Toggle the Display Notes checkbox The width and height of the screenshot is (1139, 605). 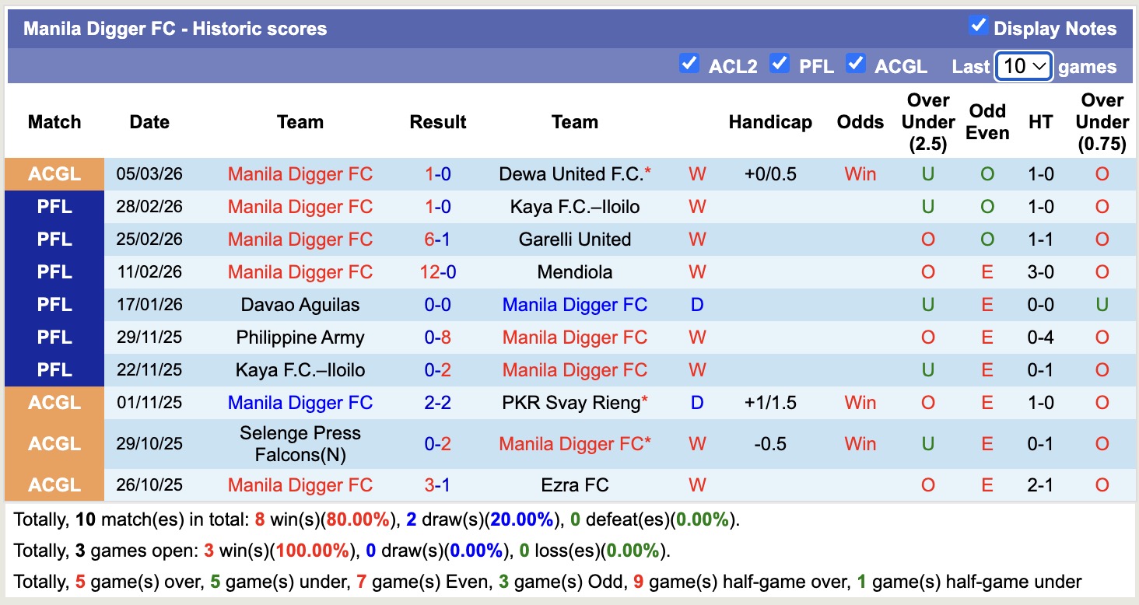[x=978, y=26]
